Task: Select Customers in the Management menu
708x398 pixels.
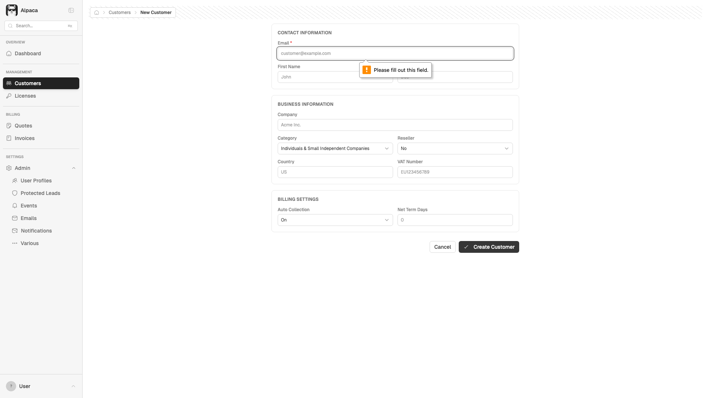Action: [27, 83]
